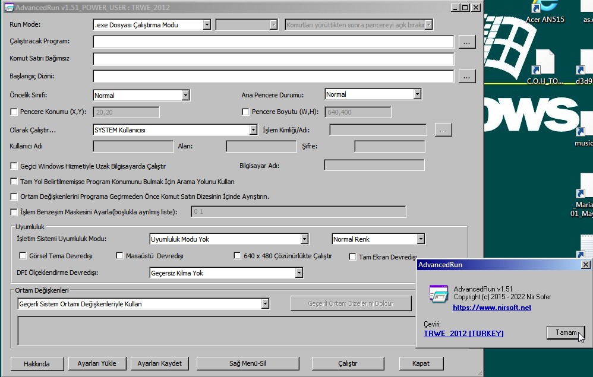Toggle Tam Ekran Devredışı checkbox

point(352,257)
